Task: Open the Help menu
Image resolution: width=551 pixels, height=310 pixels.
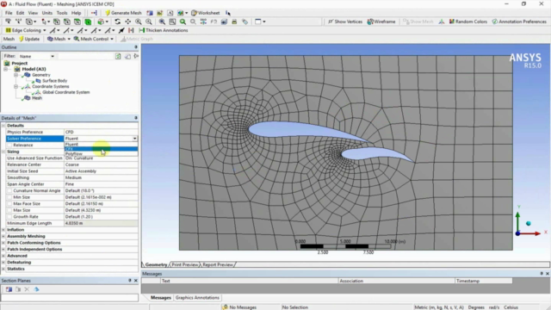Action: 77,13
